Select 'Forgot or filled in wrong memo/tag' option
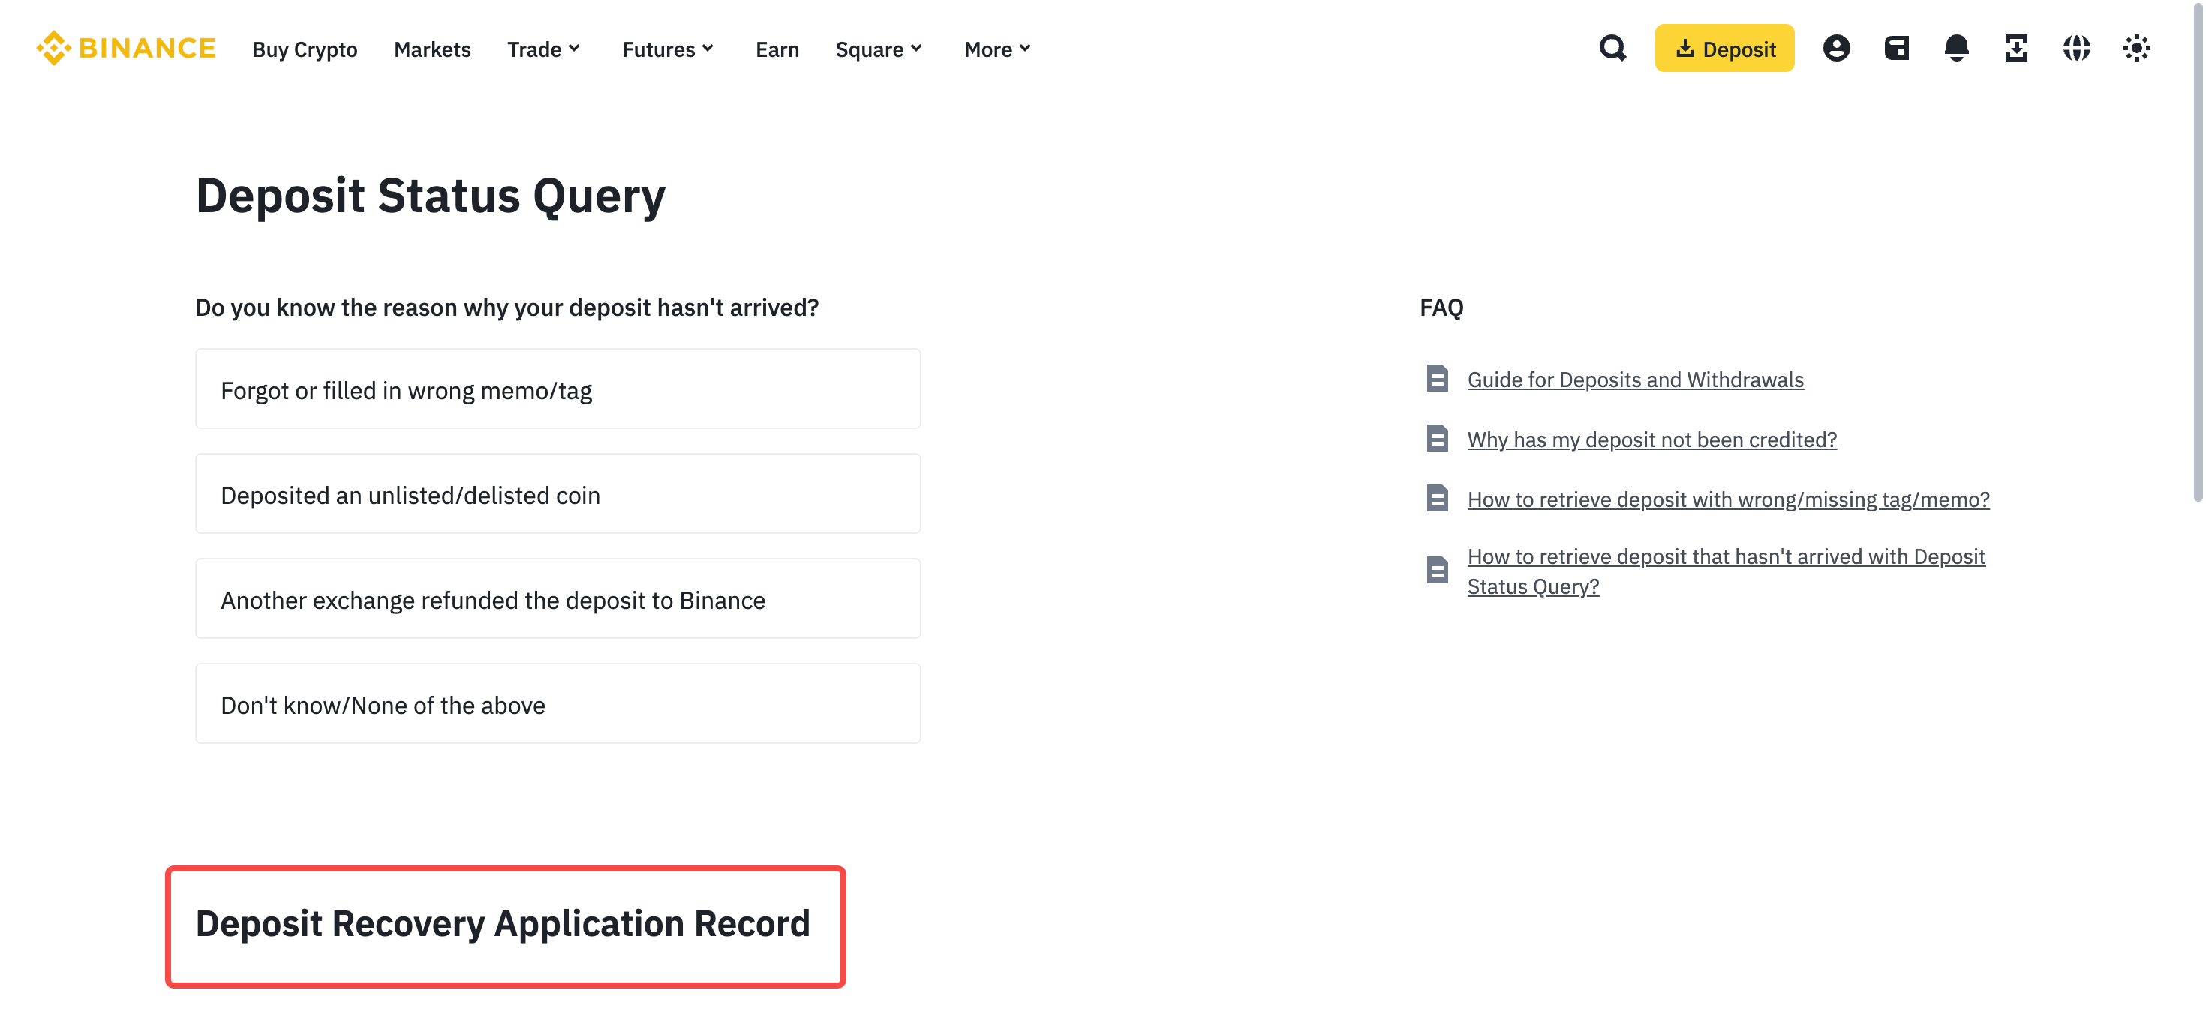Screen dimensions: 2206x1029 pos(558,389)
